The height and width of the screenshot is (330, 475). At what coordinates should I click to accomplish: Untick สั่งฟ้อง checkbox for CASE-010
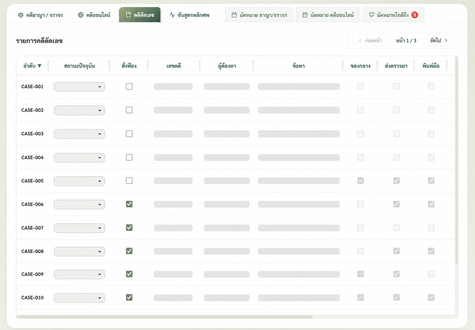click(129, 297)
